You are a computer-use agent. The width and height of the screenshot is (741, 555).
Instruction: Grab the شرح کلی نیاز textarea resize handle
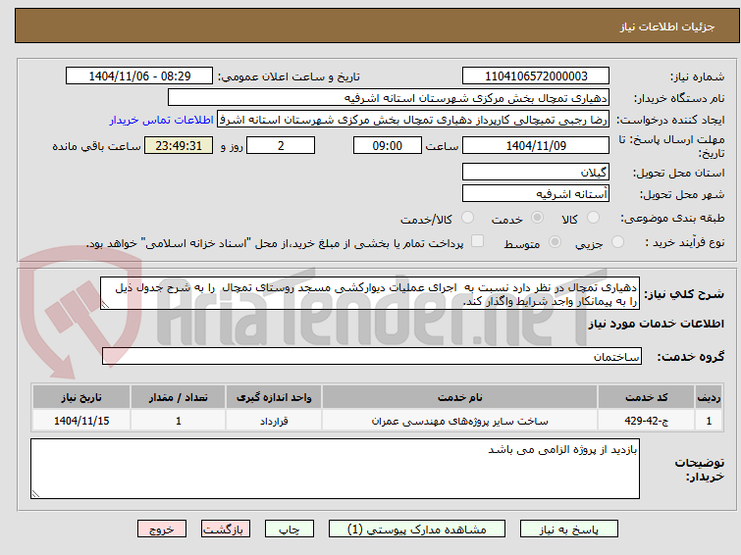105,305
